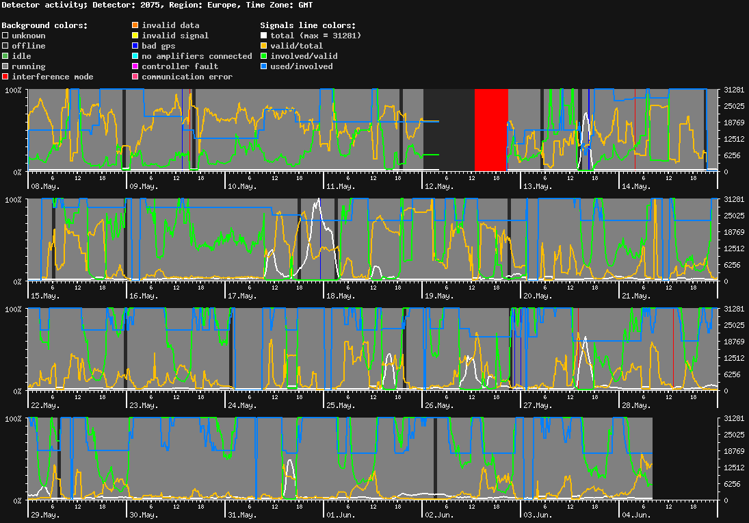Screen dimensions: 749x523
Task: Click the red interference block on 12 May
Action: [x=491, y=129]
